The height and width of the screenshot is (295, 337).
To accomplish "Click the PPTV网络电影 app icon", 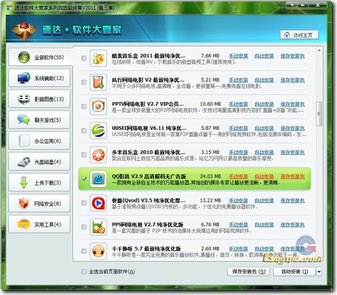I will coord(98,107).
